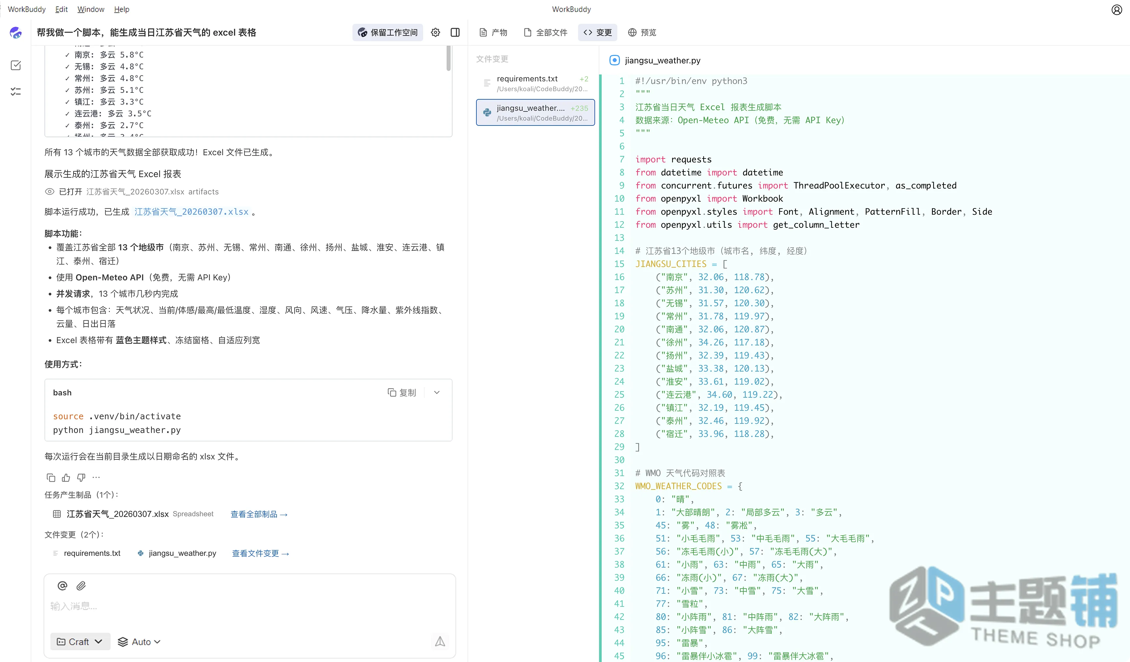
Task: Click the Python file icon of jiangsu_weather.py change entry
Action: (487, 112)
